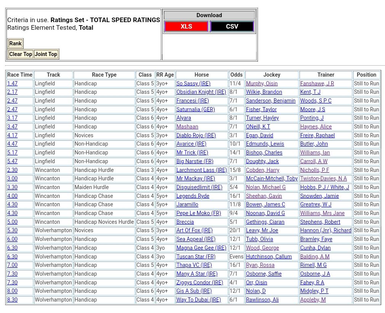Click horse Larchmont Lass (IRE)

201,170
